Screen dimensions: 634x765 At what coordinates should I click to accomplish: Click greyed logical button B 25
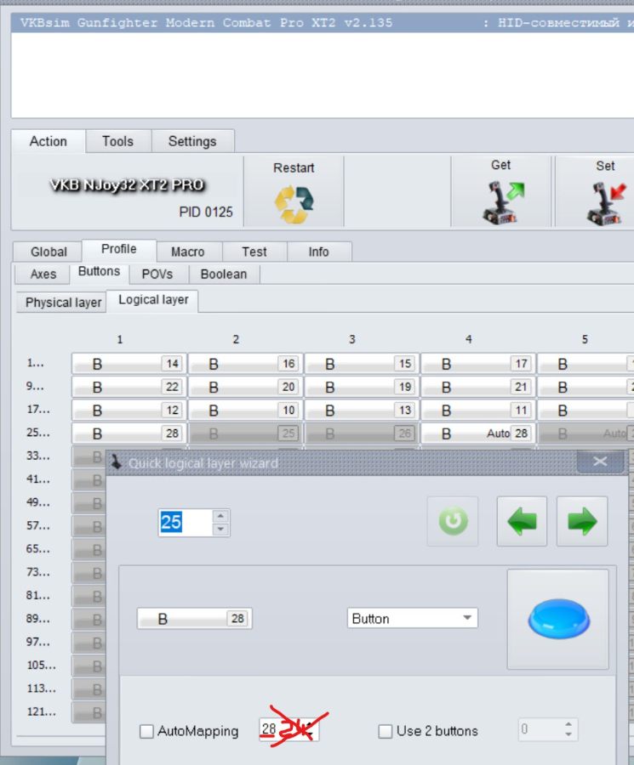coord(246,433)
